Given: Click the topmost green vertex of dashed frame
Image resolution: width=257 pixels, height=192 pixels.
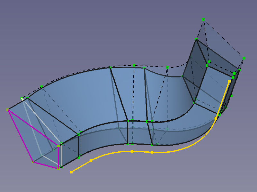Looking at the screenshot, I should (203, 20).
